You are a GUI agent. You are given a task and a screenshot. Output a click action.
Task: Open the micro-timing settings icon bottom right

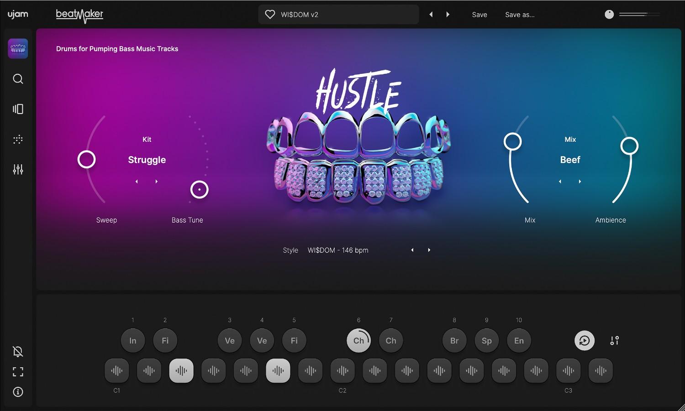tap(614, 340)
